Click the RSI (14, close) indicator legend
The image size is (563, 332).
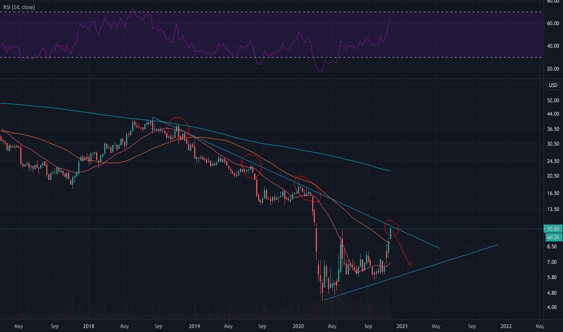(19, 7)
